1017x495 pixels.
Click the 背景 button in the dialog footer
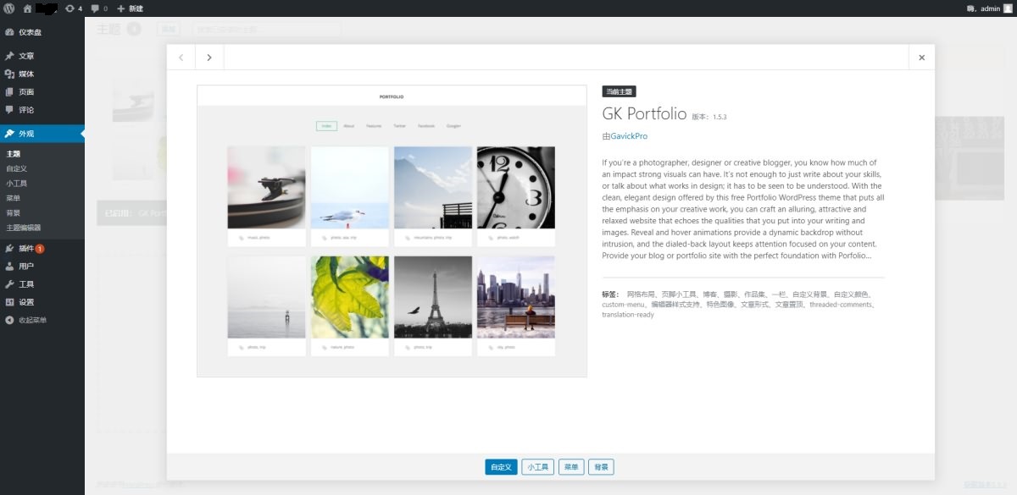pos(601,467)
